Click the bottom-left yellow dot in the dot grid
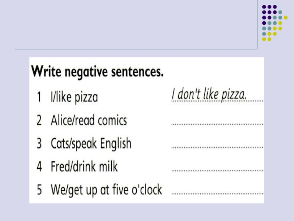The image size is (294, 221). 264,39
